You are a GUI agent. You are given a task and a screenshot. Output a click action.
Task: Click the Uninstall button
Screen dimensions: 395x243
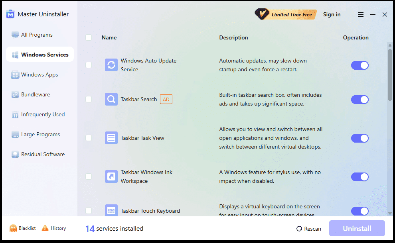357,228
